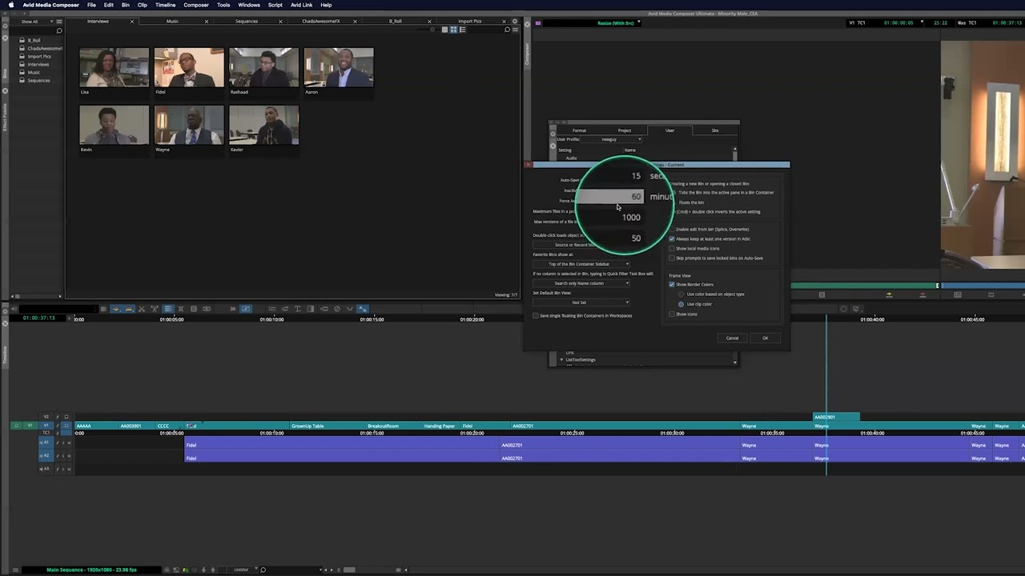The height and width of the screenshot is (576, 1025).
Task: Select Import Pics in bin sidebar
Action: click(39, 56)
